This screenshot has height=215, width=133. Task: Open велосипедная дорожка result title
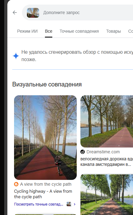(x=107, y=162)
